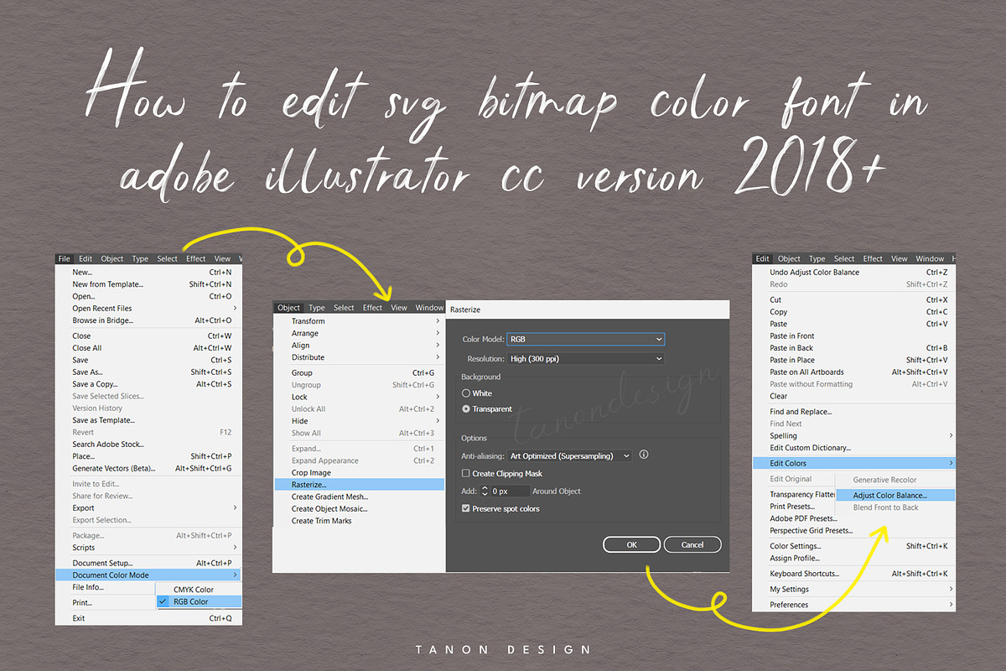
Task: Click the Add value stepper arrows
Action: pos(485,491)
